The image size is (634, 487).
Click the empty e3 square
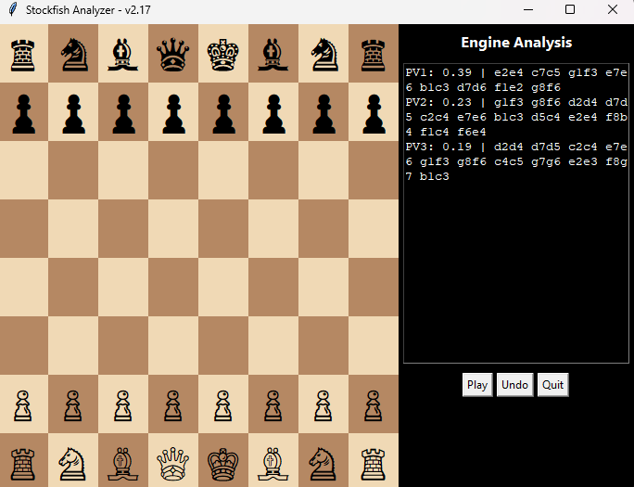[x=223, y=345]
